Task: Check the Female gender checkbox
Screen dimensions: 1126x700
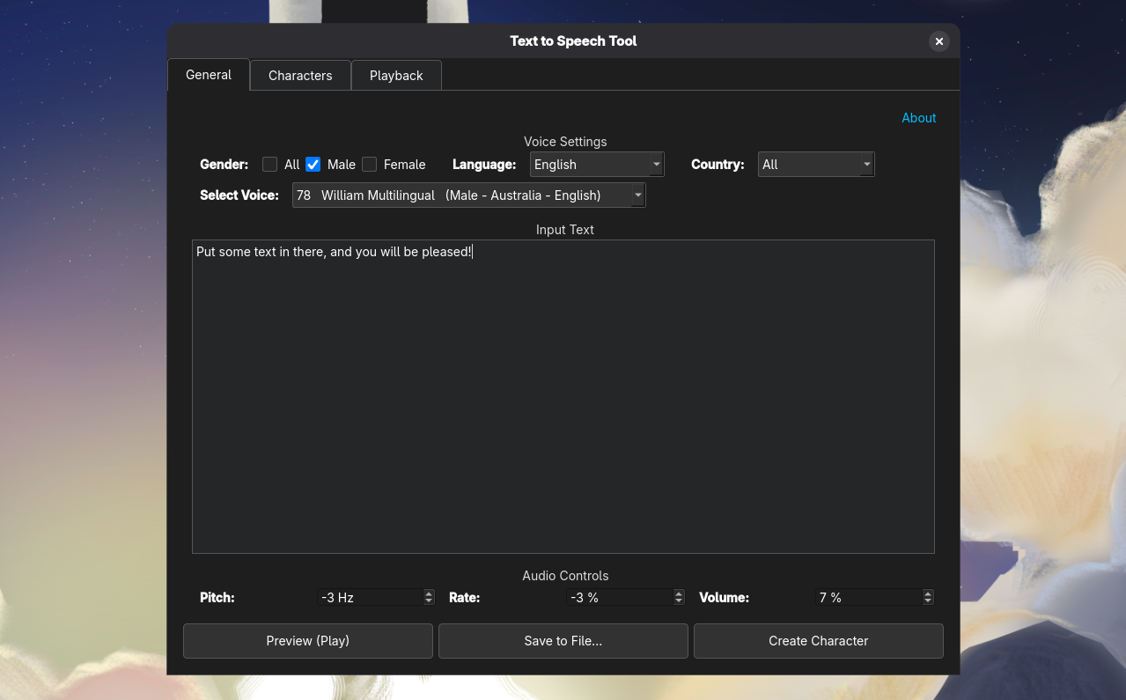Action: point(369,164)
